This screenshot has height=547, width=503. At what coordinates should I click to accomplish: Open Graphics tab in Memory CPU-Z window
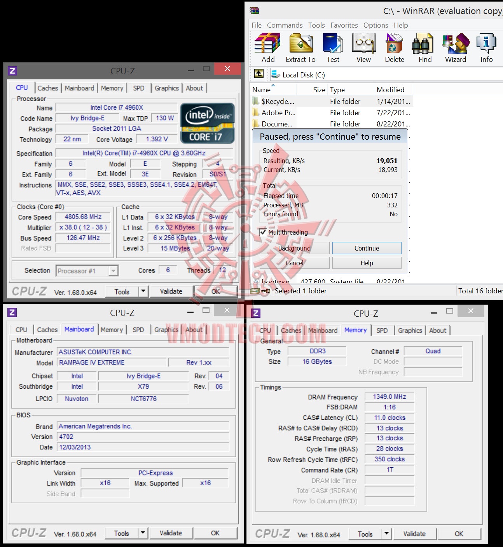(x=410, y=331)
